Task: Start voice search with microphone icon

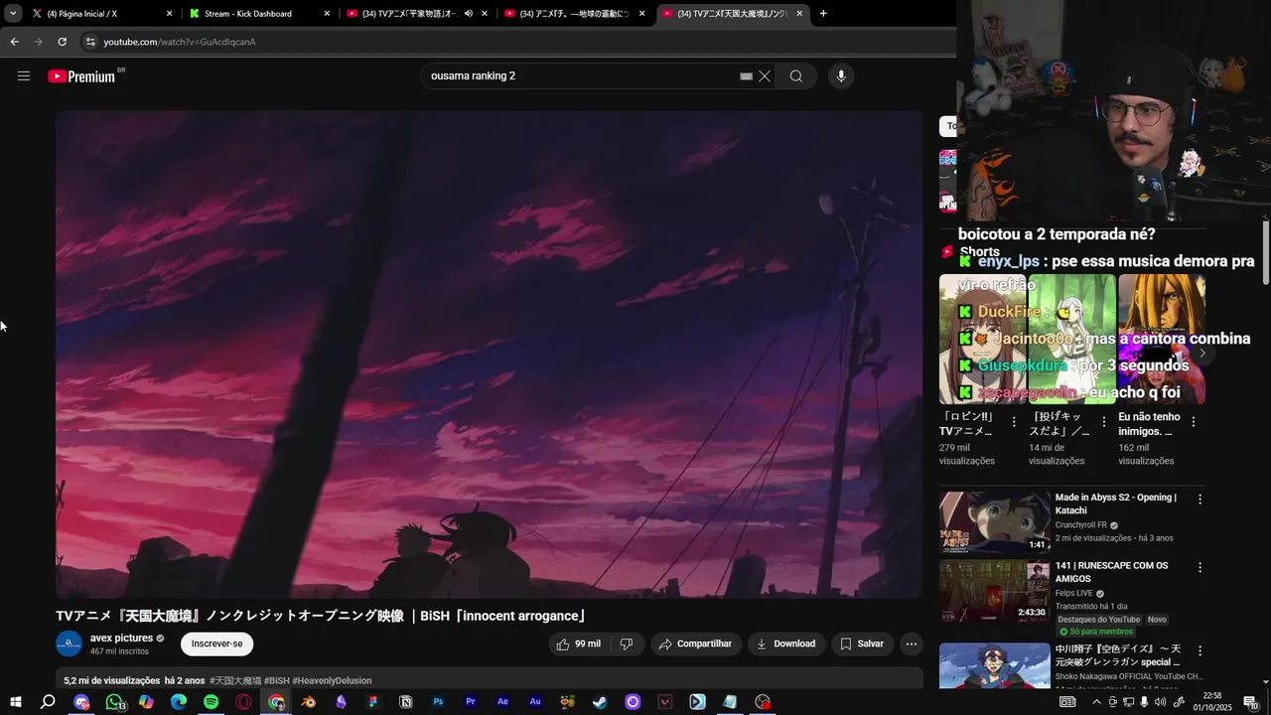Action: click(x=841, y=76)
